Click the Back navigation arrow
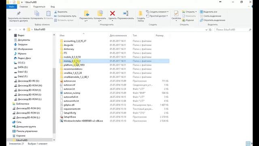Viewport: 259px width, 146px height. point(10,30)
